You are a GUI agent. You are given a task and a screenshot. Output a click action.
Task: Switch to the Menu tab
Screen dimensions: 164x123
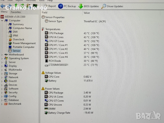(4, 12)
